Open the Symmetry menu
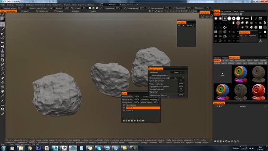The width and height of the screenshot is (268, 151). pyautogui.click(x=40, y=5)
